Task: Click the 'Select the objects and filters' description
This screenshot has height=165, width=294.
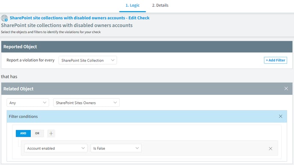Action: click(x=51, y=32)
